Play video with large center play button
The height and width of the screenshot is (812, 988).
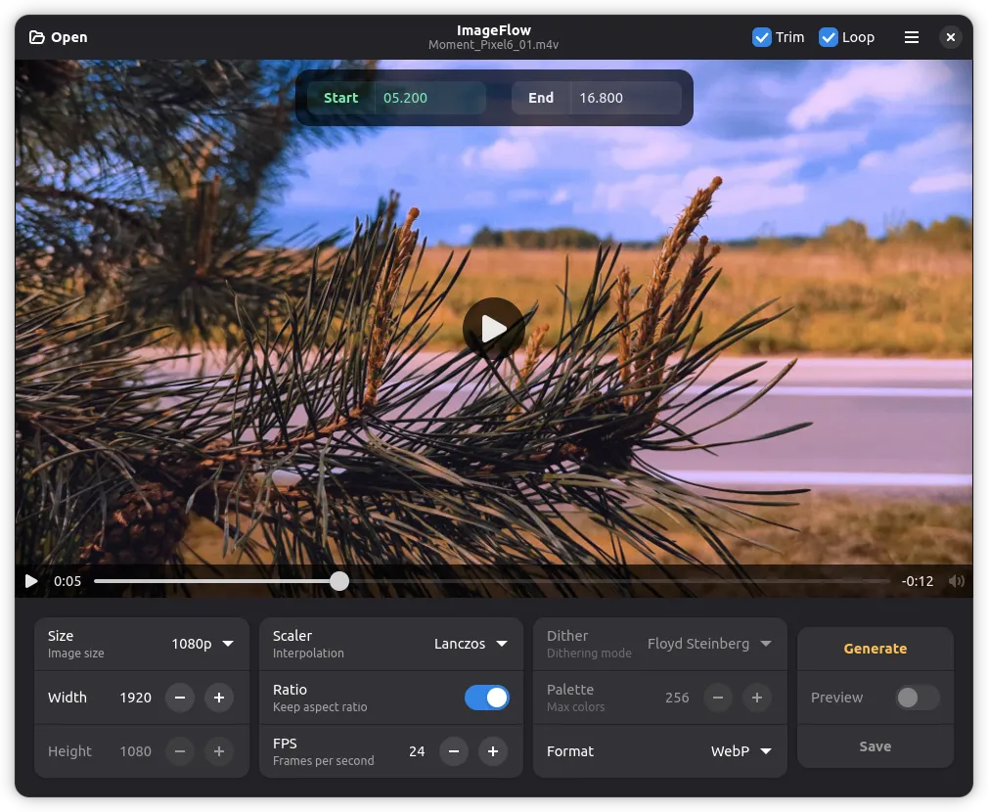[x=493, y=328]
